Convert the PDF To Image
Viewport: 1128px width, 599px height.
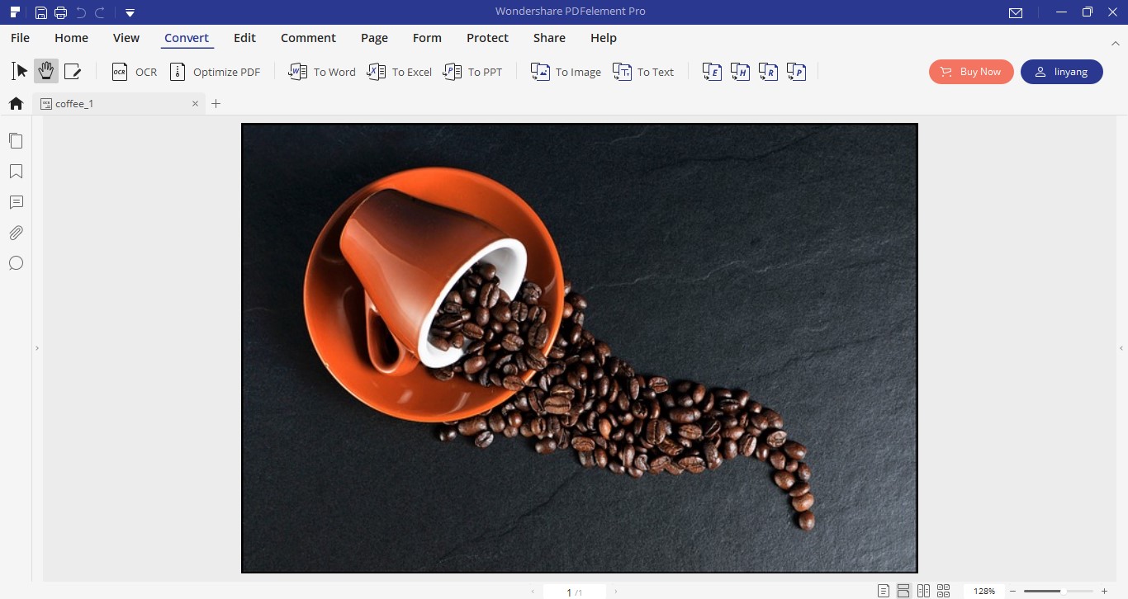point(566,72)
